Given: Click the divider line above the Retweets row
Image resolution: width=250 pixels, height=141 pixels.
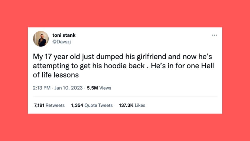Looking at the screenshot, I should [125, 97].
